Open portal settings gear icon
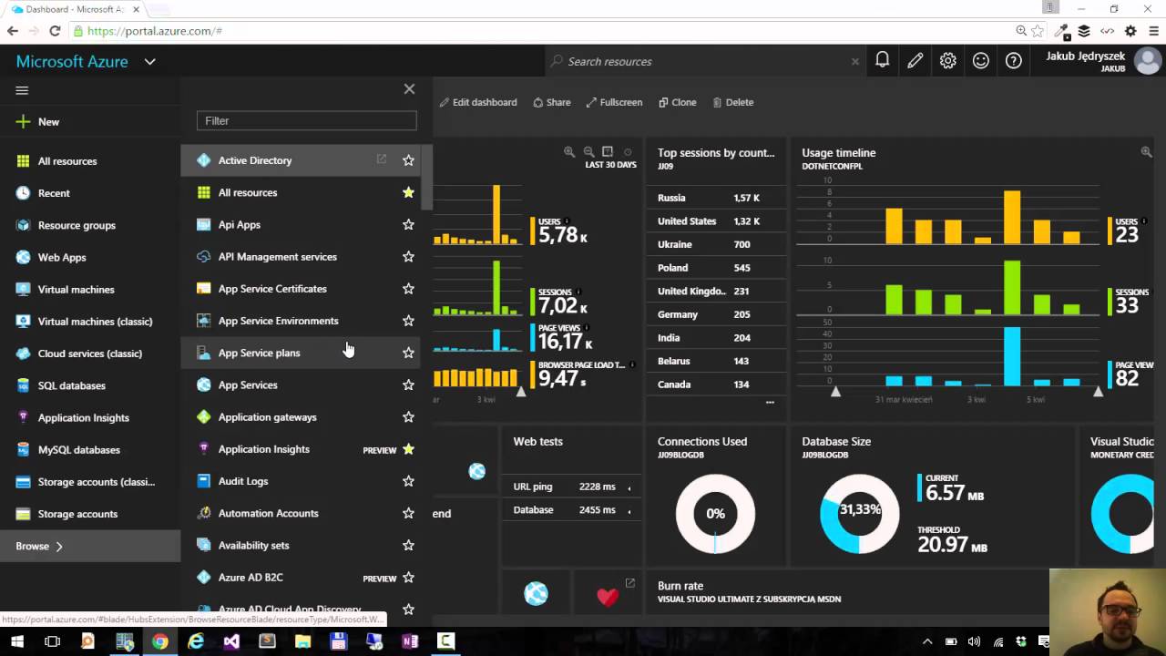 948,61
